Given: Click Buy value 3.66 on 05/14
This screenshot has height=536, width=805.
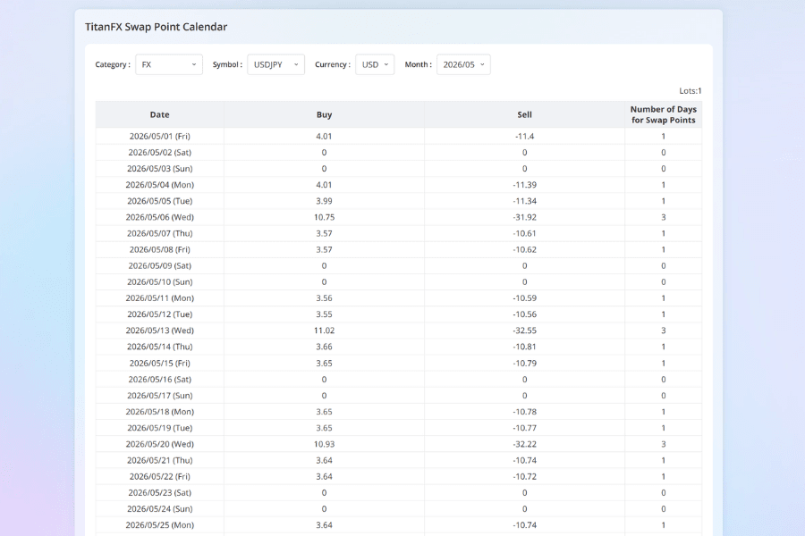Looking at the screenshot, I should 324,347.
